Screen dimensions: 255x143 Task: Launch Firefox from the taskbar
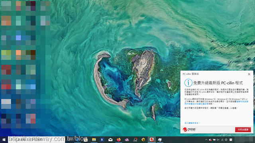(x=119, y=139)
